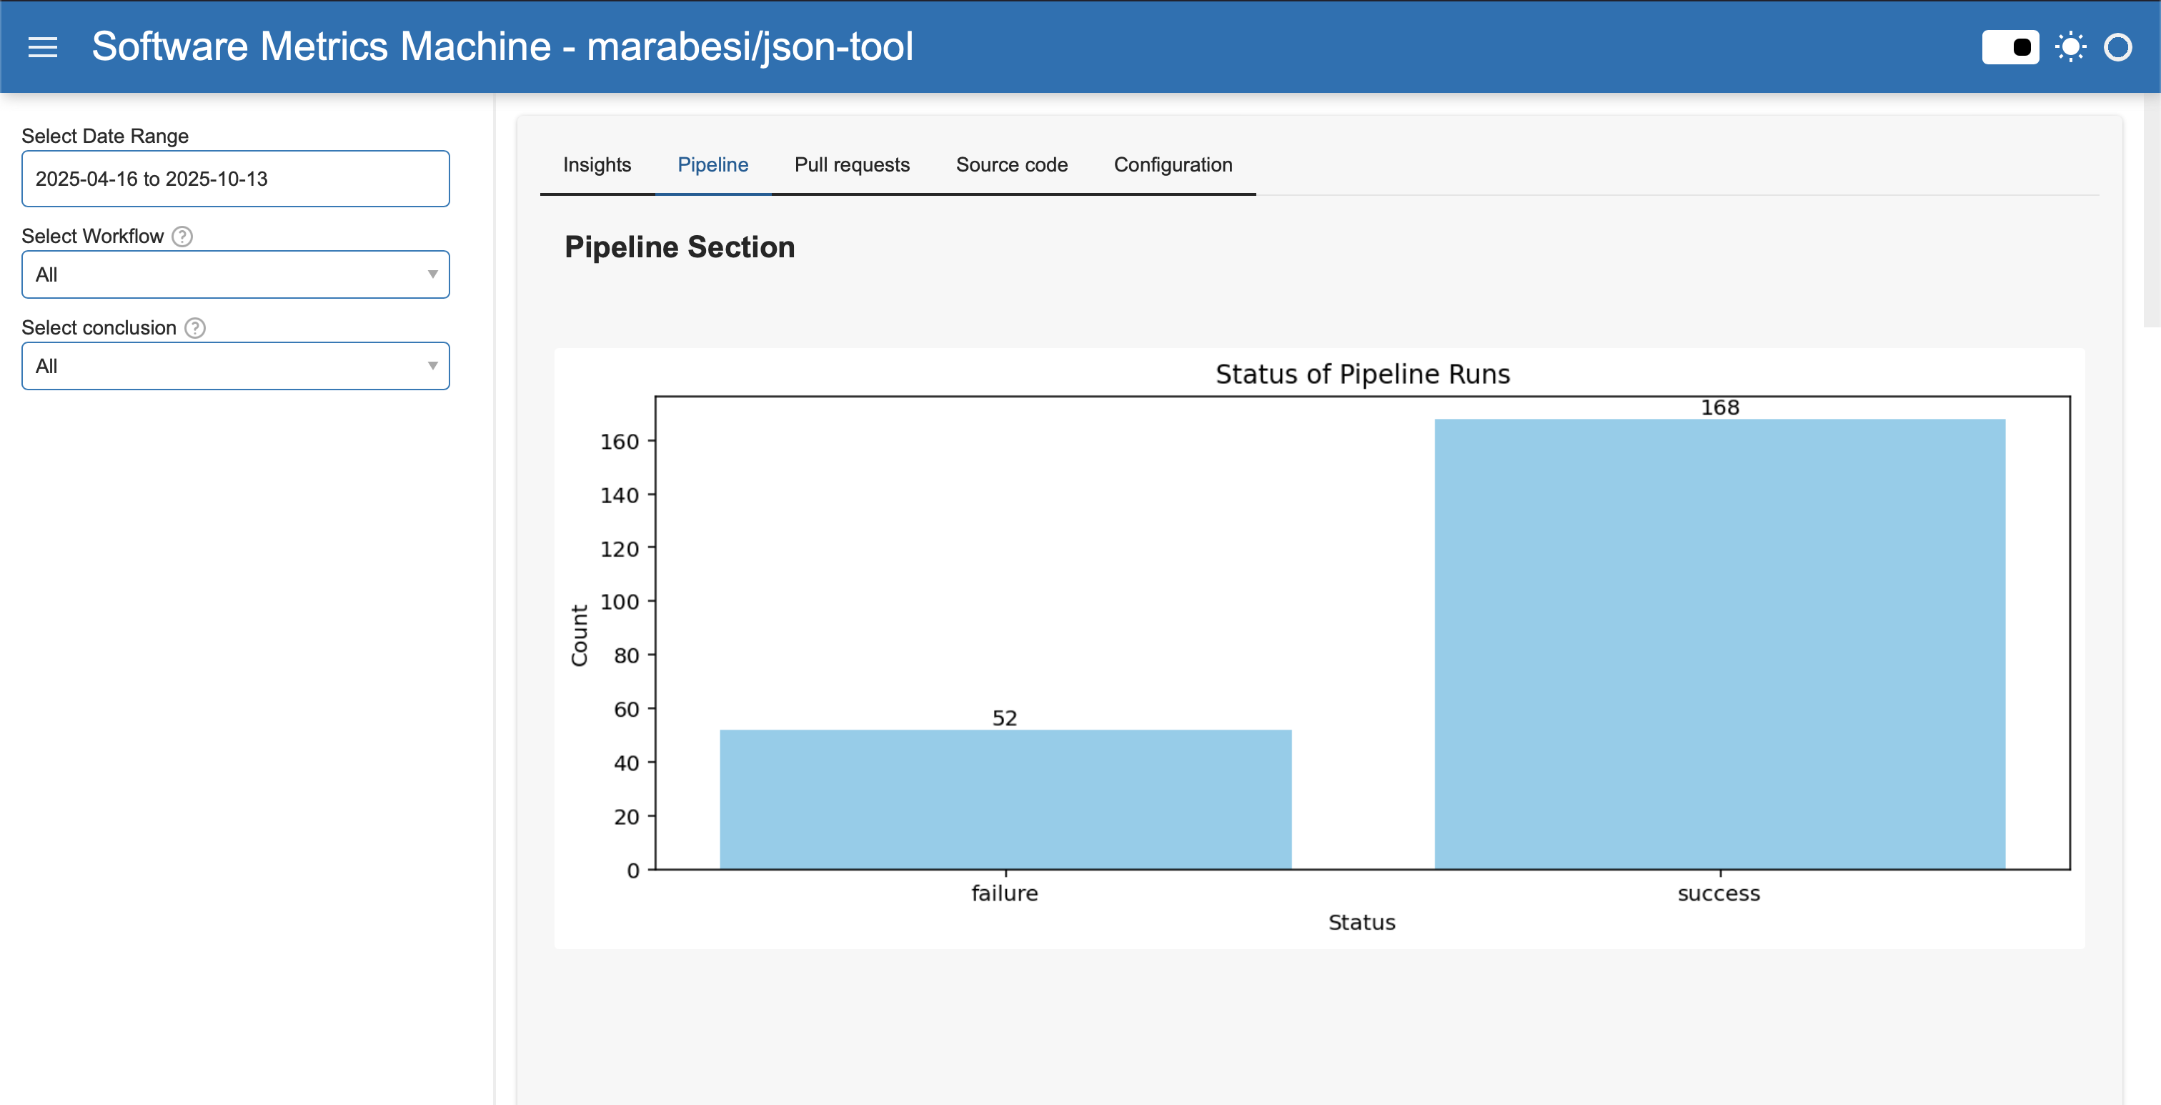Click the Status of Pipeline Runs chart title
Screen dimensions: 2161x1105
1361,375
